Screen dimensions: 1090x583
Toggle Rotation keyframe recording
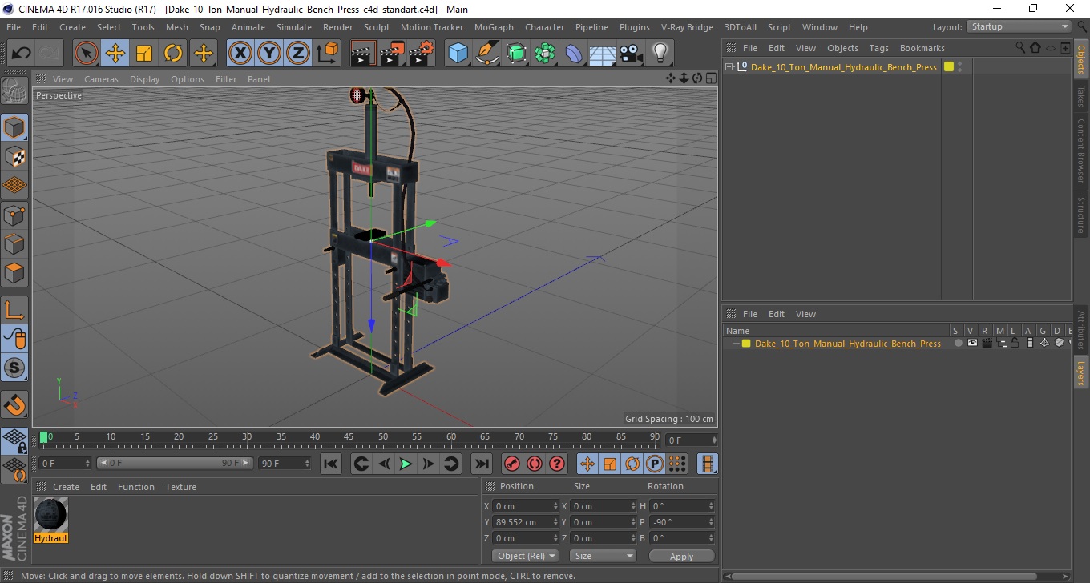632,464
